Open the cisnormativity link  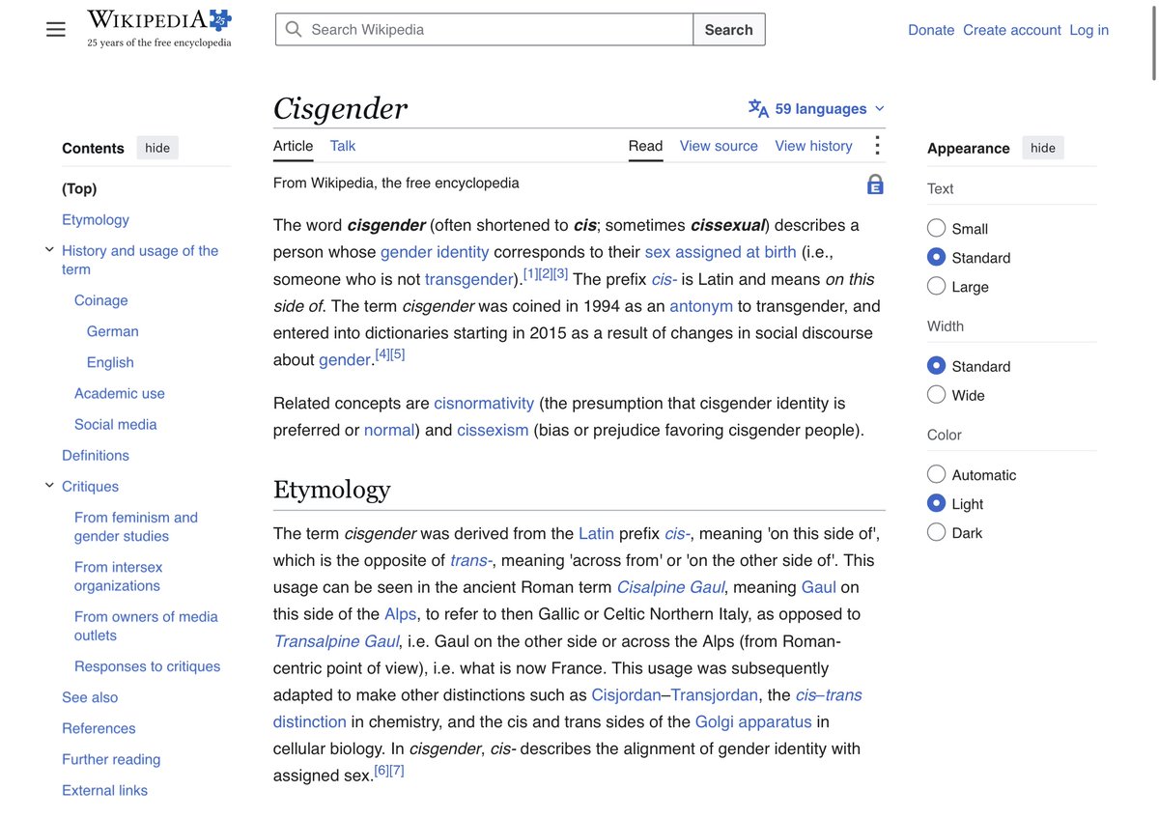tap(484, 403)
